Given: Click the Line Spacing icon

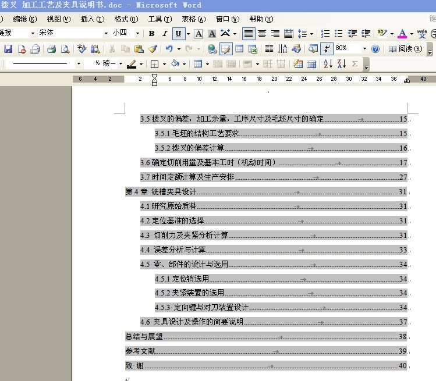Looking at the screenshot, I should point(302,34).
